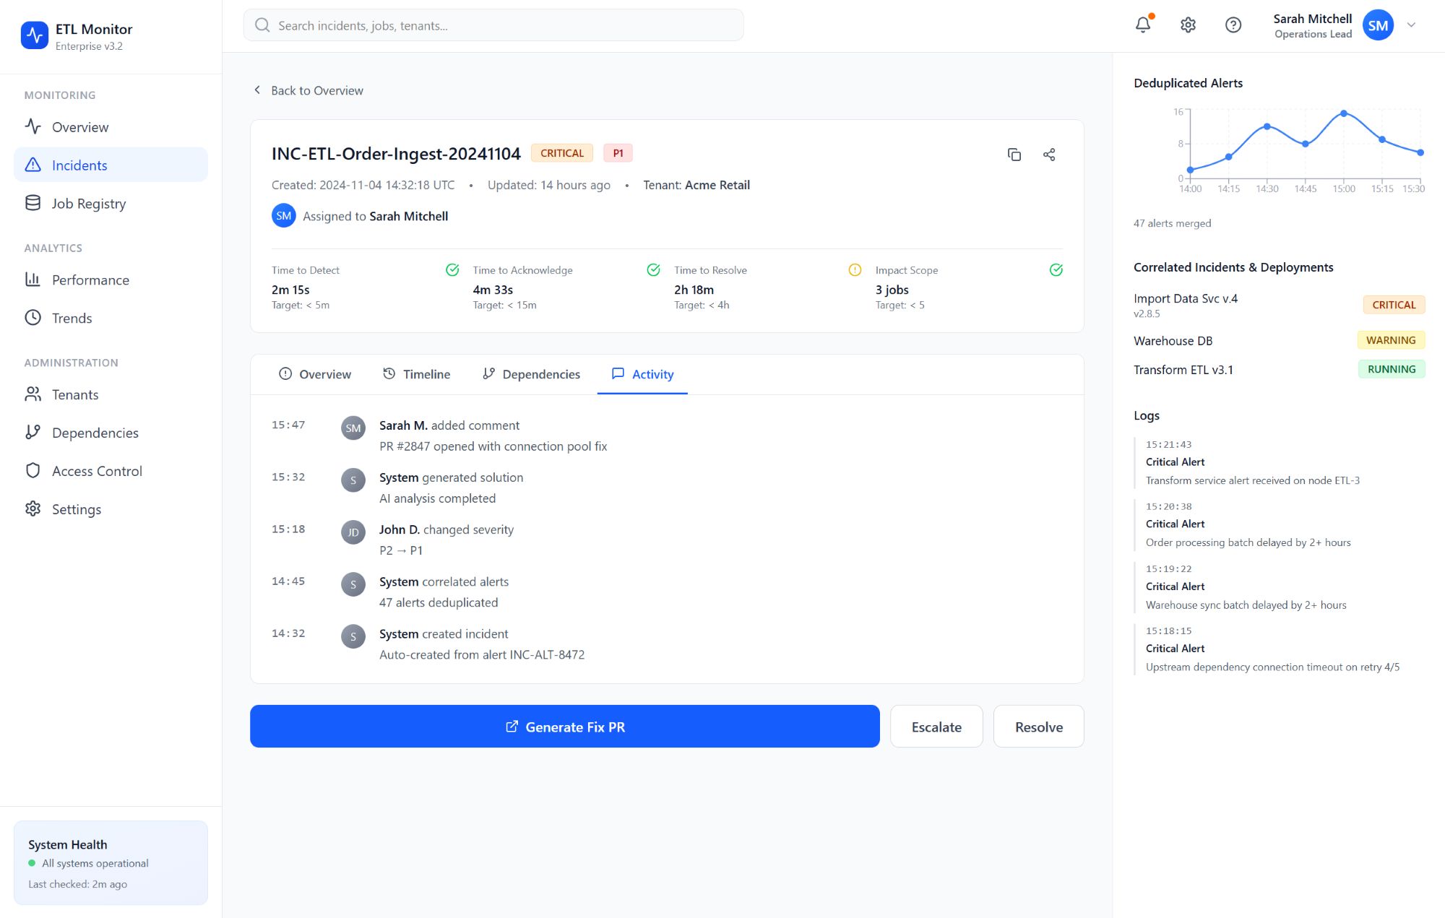This screenshot has height=918, width=1445.
Task: Click the WARNING badge for Warehouse DB
Action: click(1391, 340)
